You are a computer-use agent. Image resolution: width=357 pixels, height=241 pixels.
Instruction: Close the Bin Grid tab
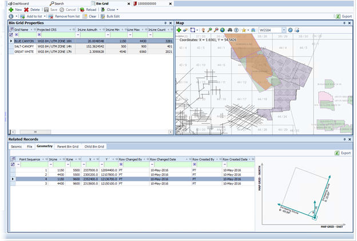tap(129, 4)
